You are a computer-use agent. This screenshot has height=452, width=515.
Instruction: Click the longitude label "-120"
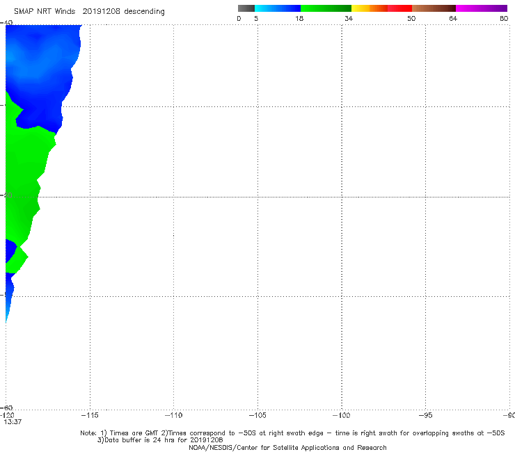[7, 415]
